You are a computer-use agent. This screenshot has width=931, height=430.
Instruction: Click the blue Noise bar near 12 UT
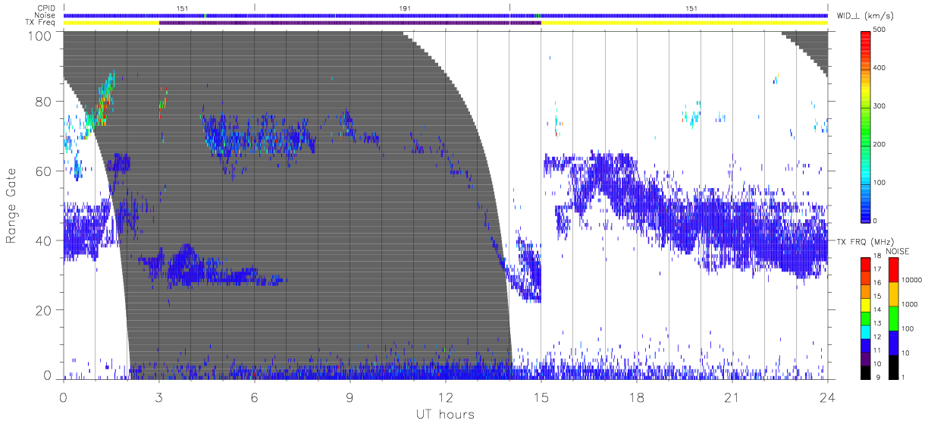click(x=446, y=15)
